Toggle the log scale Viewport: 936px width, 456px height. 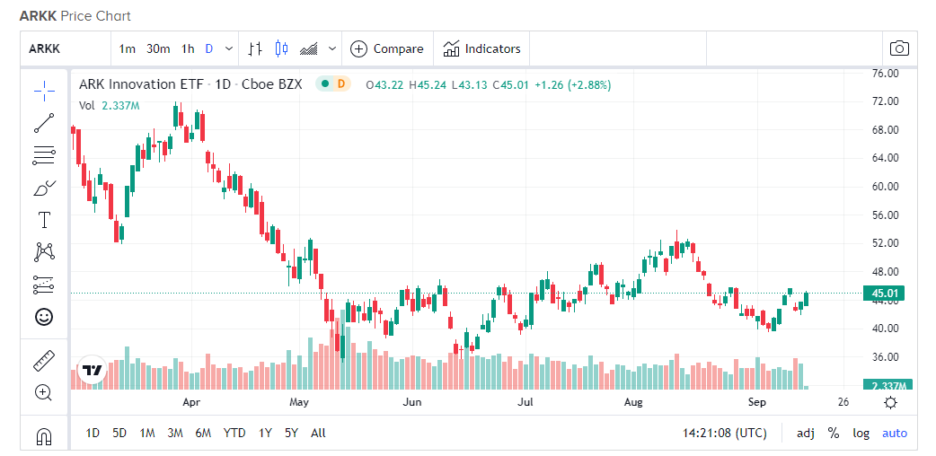coord(861,434)
